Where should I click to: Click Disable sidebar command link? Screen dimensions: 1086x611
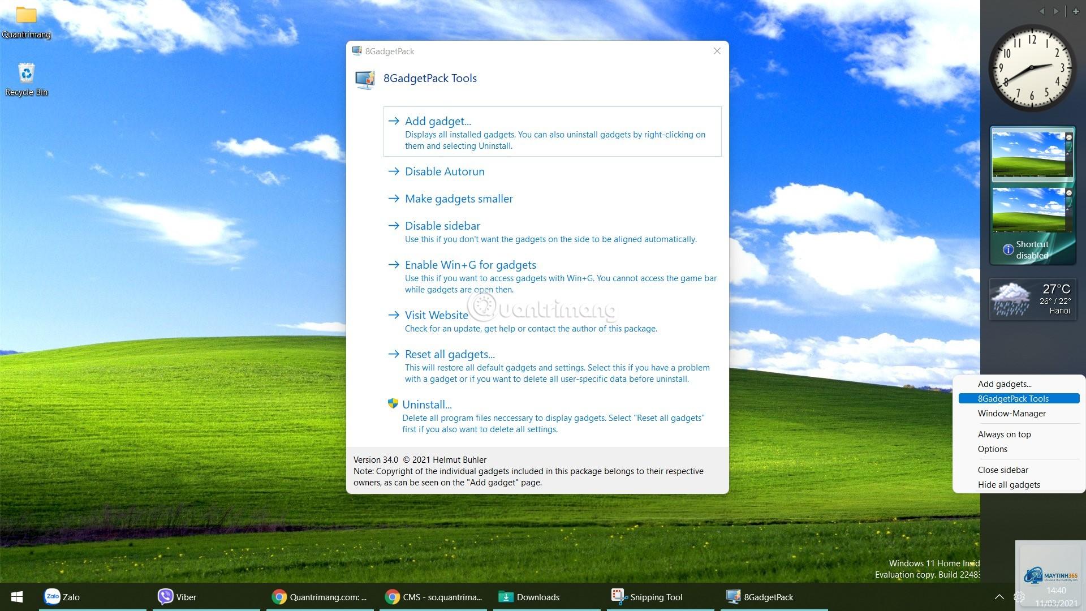[x=552, y=232]
